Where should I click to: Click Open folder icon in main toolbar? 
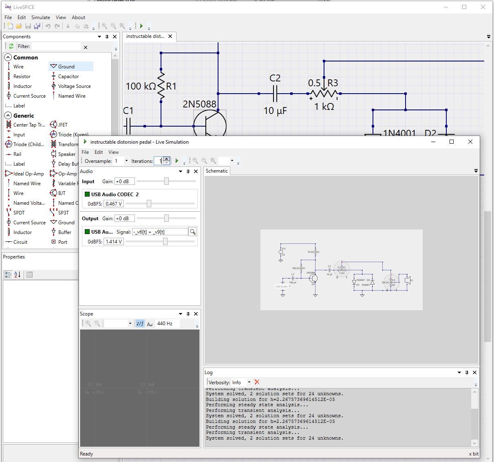(19, 26)
